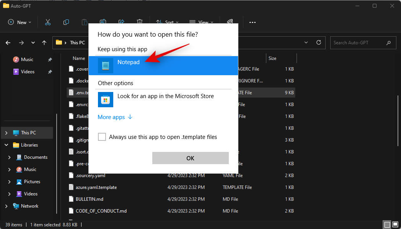The width and height of the screenshot is (401, 229).
Task: Sort files by the Name column header
Action: click(x=79, y=58)
